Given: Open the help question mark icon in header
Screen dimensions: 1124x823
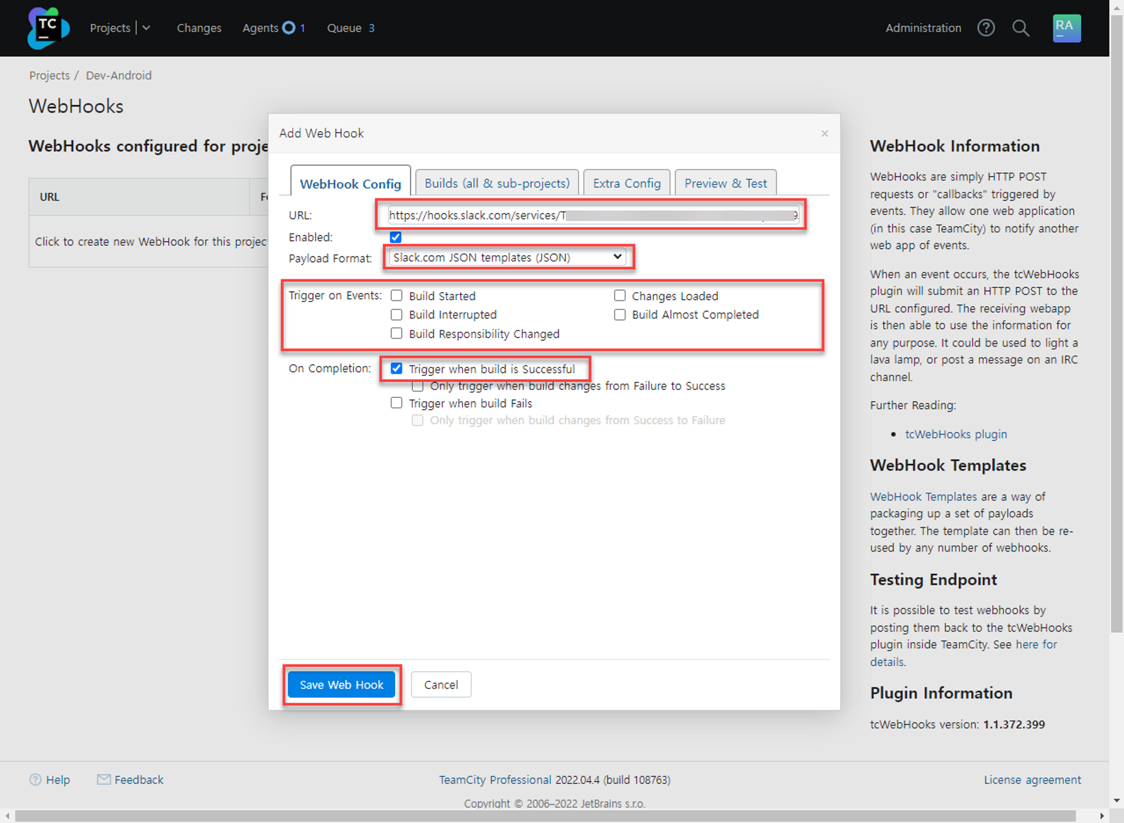Looking at the screenshot, I should [x=986, y=28].
